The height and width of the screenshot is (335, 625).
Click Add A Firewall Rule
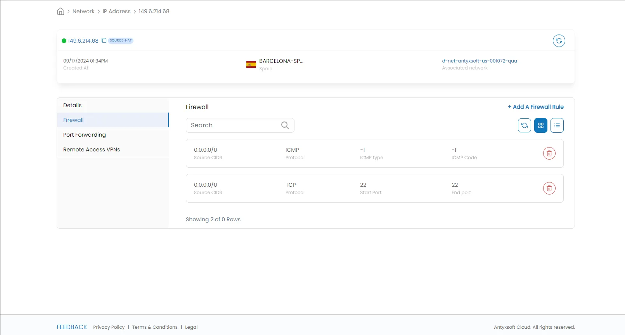[535, 107]
